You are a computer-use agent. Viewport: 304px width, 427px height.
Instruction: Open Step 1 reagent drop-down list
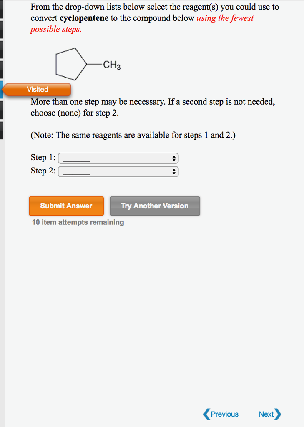118,158
